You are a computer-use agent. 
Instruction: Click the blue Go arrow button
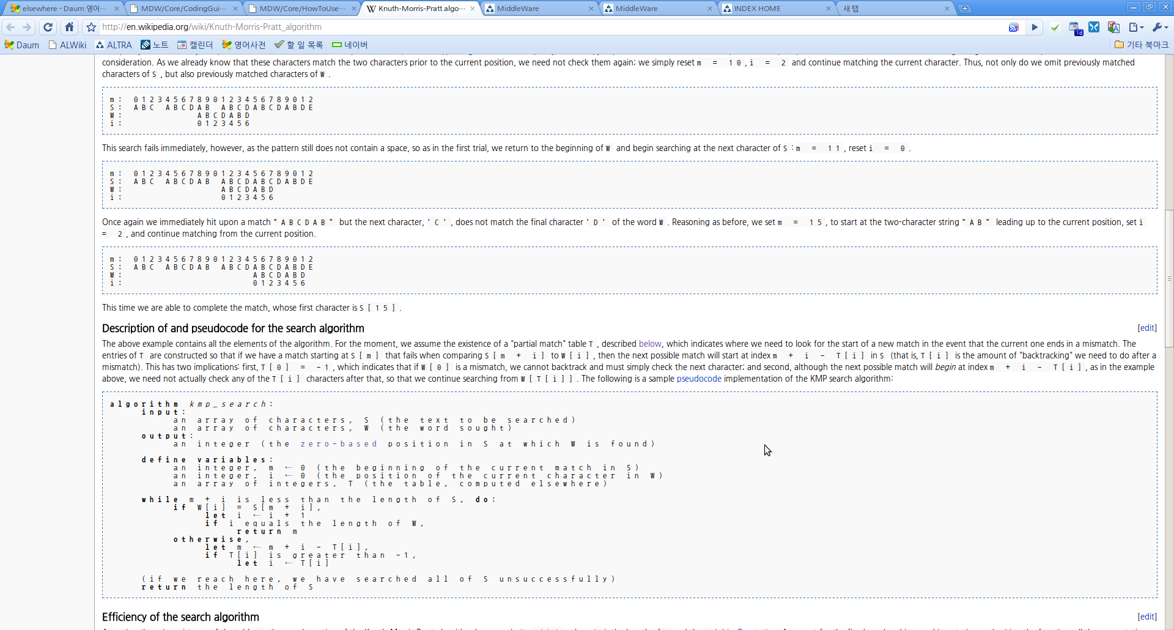pyautogui.click(x=1034, y=27)
